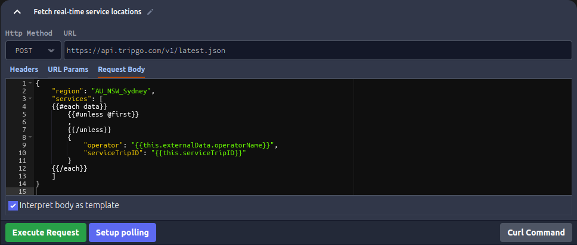Collapse the services array fold arrow at line 3
Image resolution: width=577 pixels, height=245 pixels.
point(30,99)
